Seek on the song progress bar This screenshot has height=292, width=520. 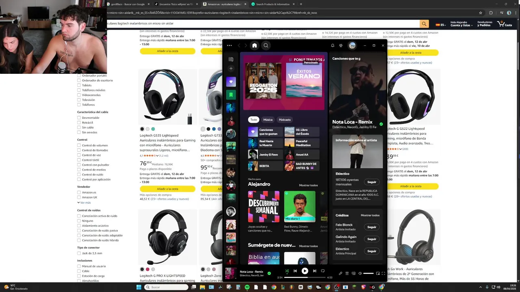pos(305,277)
